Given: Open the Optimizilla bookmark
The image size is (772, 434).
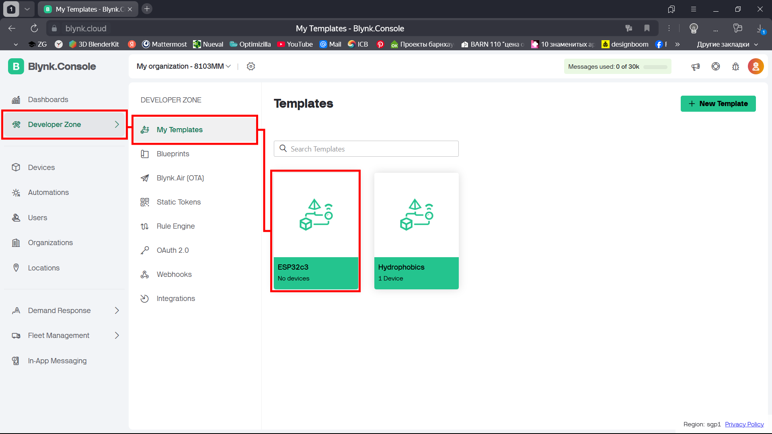Looking at the screenshot, I should [250, 44].
